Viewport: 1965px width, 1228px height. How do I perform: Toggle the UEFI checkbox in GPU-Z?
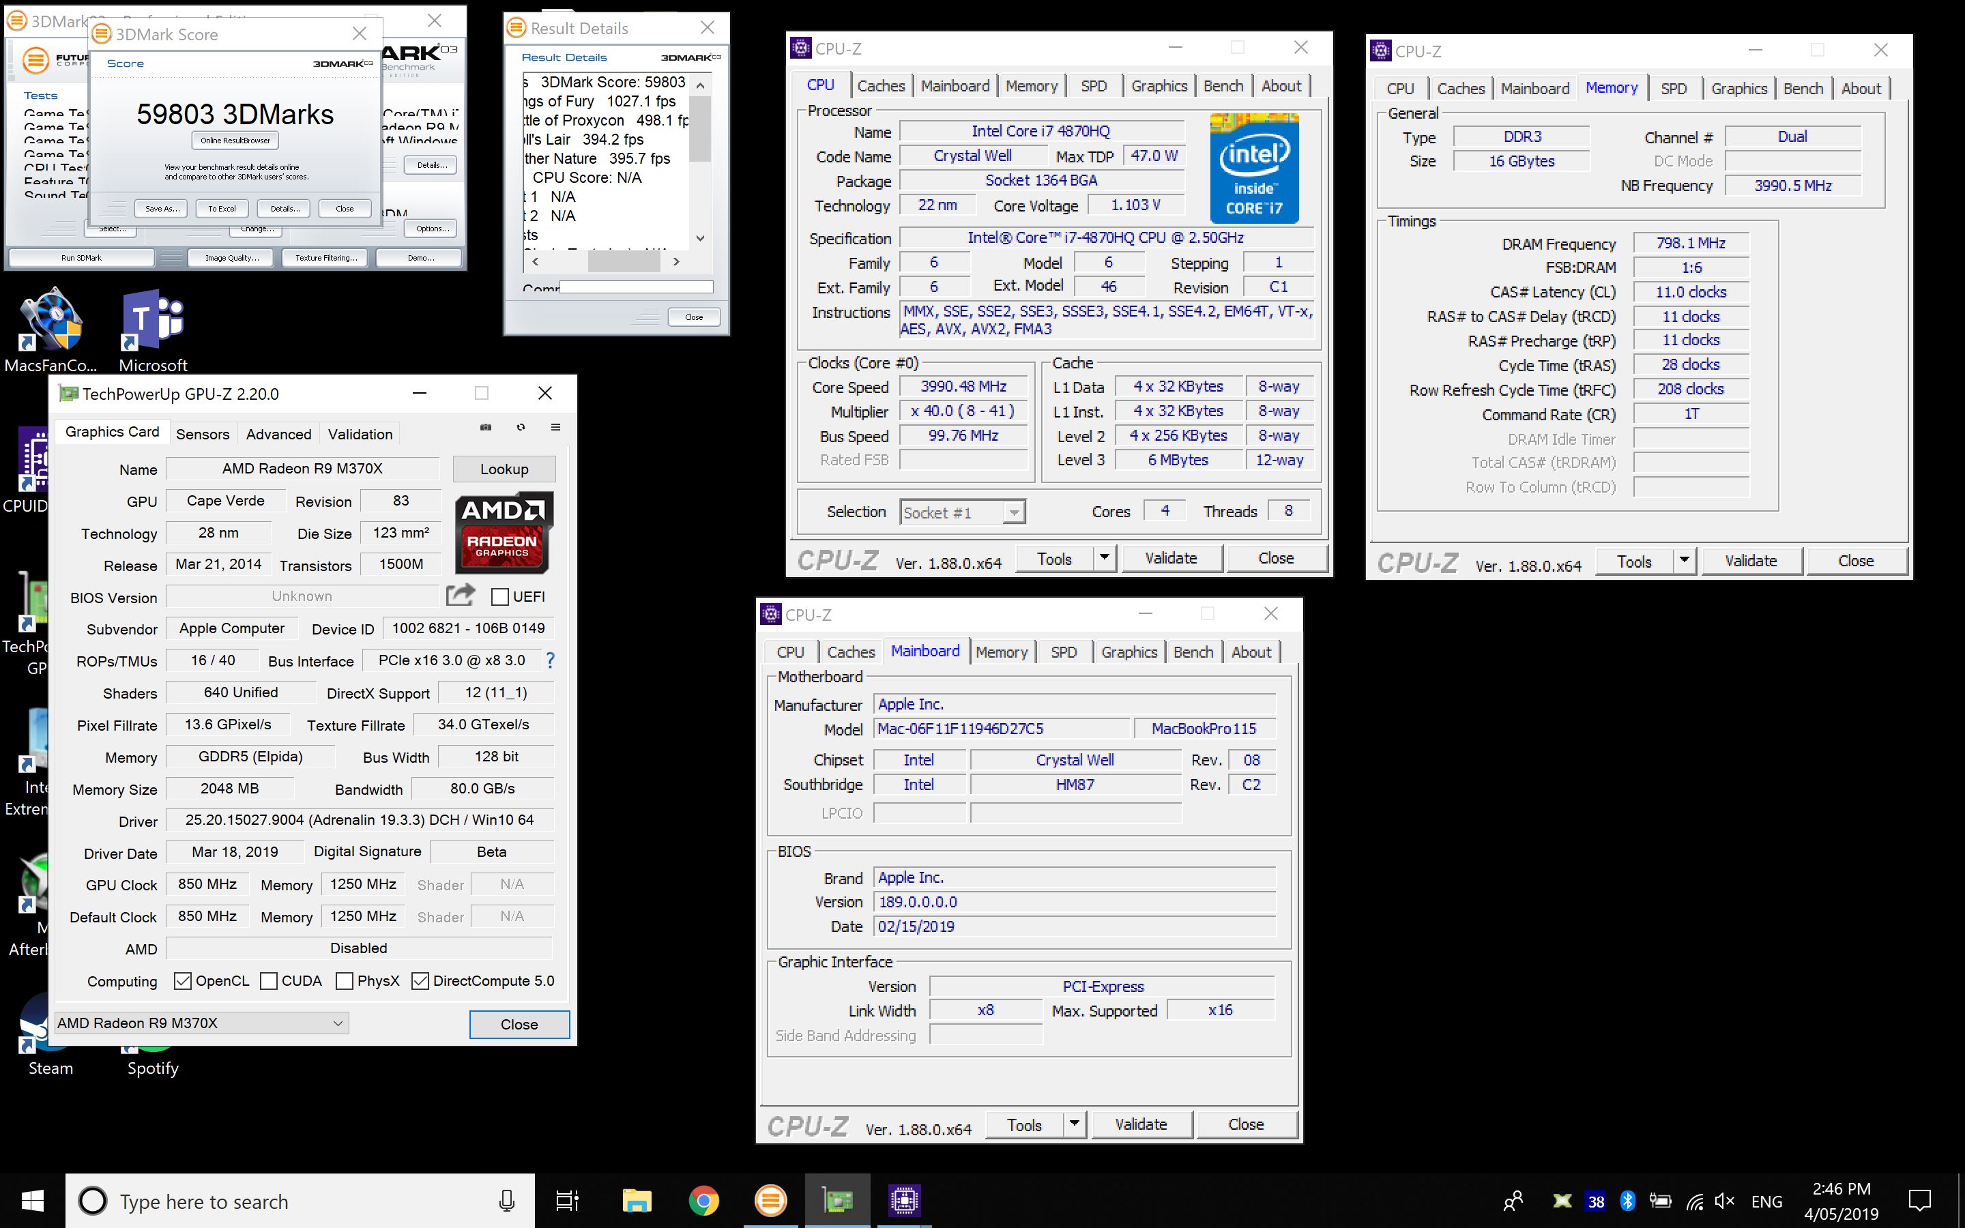click(x=500, y=597)
